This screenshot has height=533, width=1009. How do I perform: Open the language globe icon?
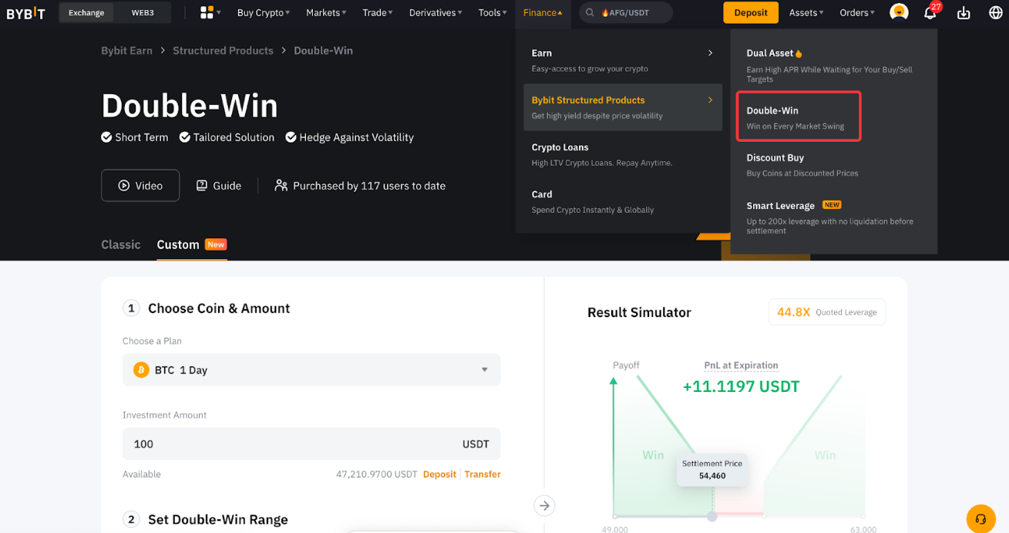click(x=995, y=13)
